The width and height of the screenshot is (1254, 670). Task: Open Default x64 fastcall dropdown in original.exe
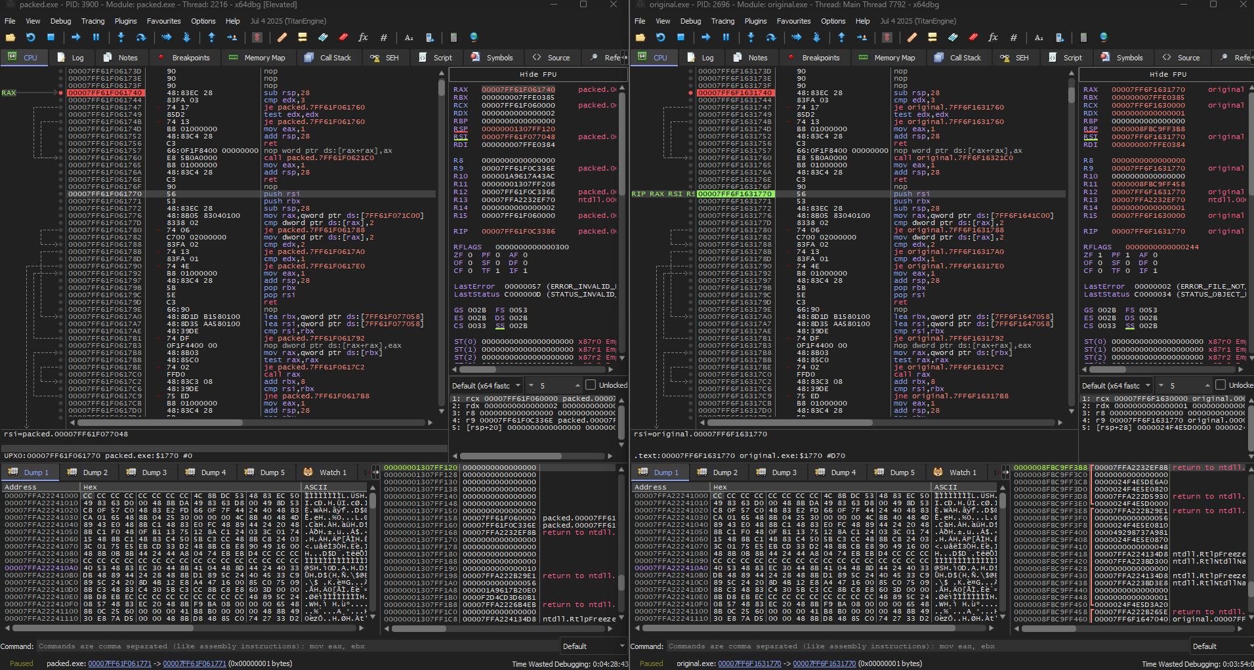point(1116,386)
